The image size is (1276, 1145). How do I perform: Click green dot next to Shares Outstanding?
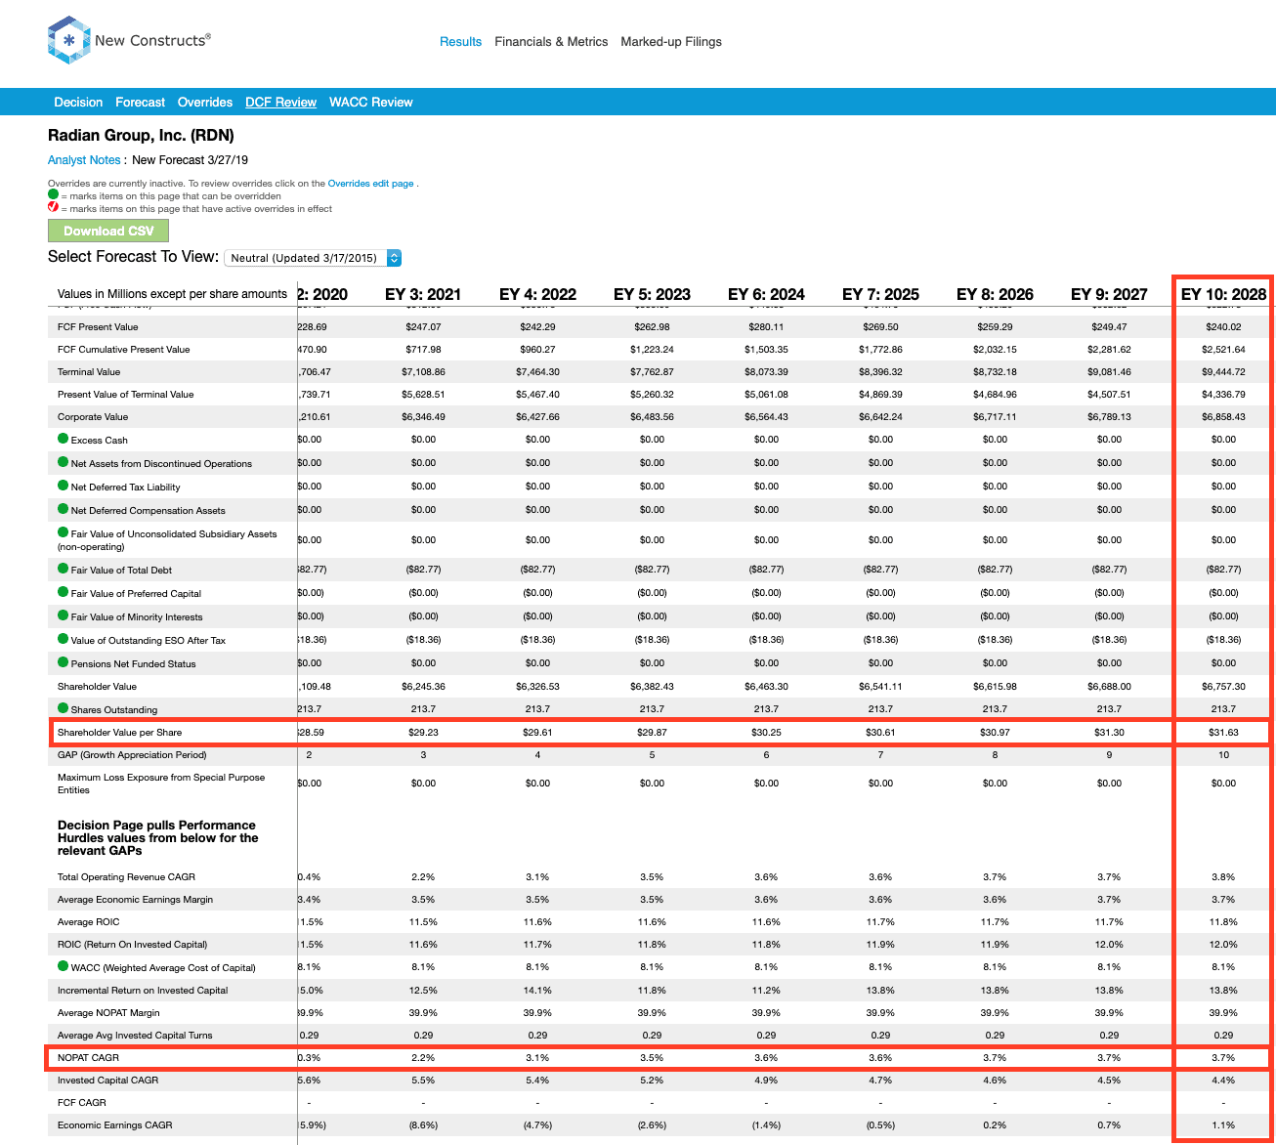pyautogui.click(x=64, y=709)
